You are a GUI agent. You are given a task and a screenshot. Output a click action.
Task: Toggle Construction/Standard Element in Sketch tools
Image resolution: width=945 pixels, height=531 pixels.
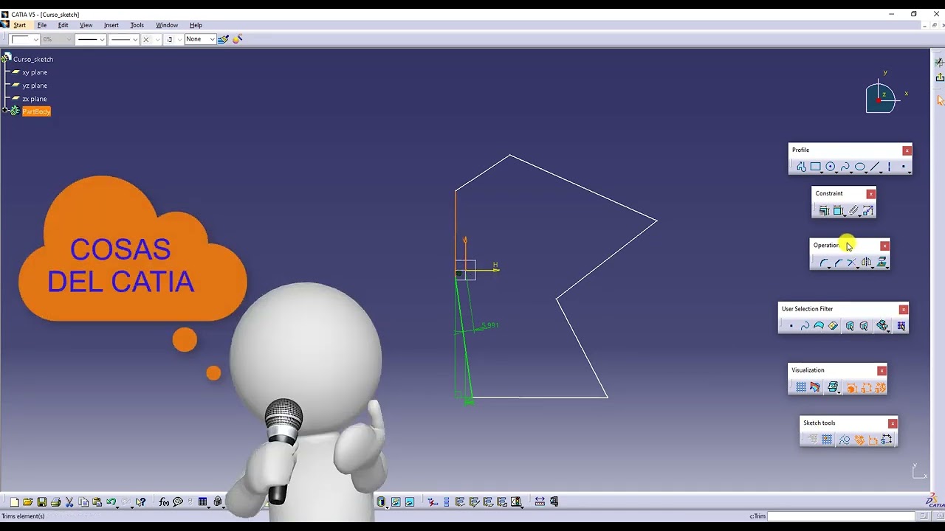845,440
